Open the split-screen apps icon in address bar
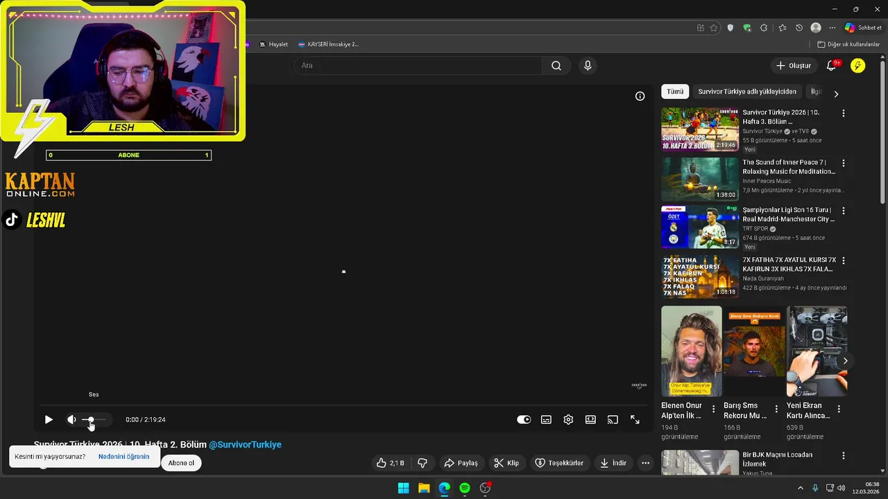The height and width of the screenshot is (499, 888). [700, 28]
